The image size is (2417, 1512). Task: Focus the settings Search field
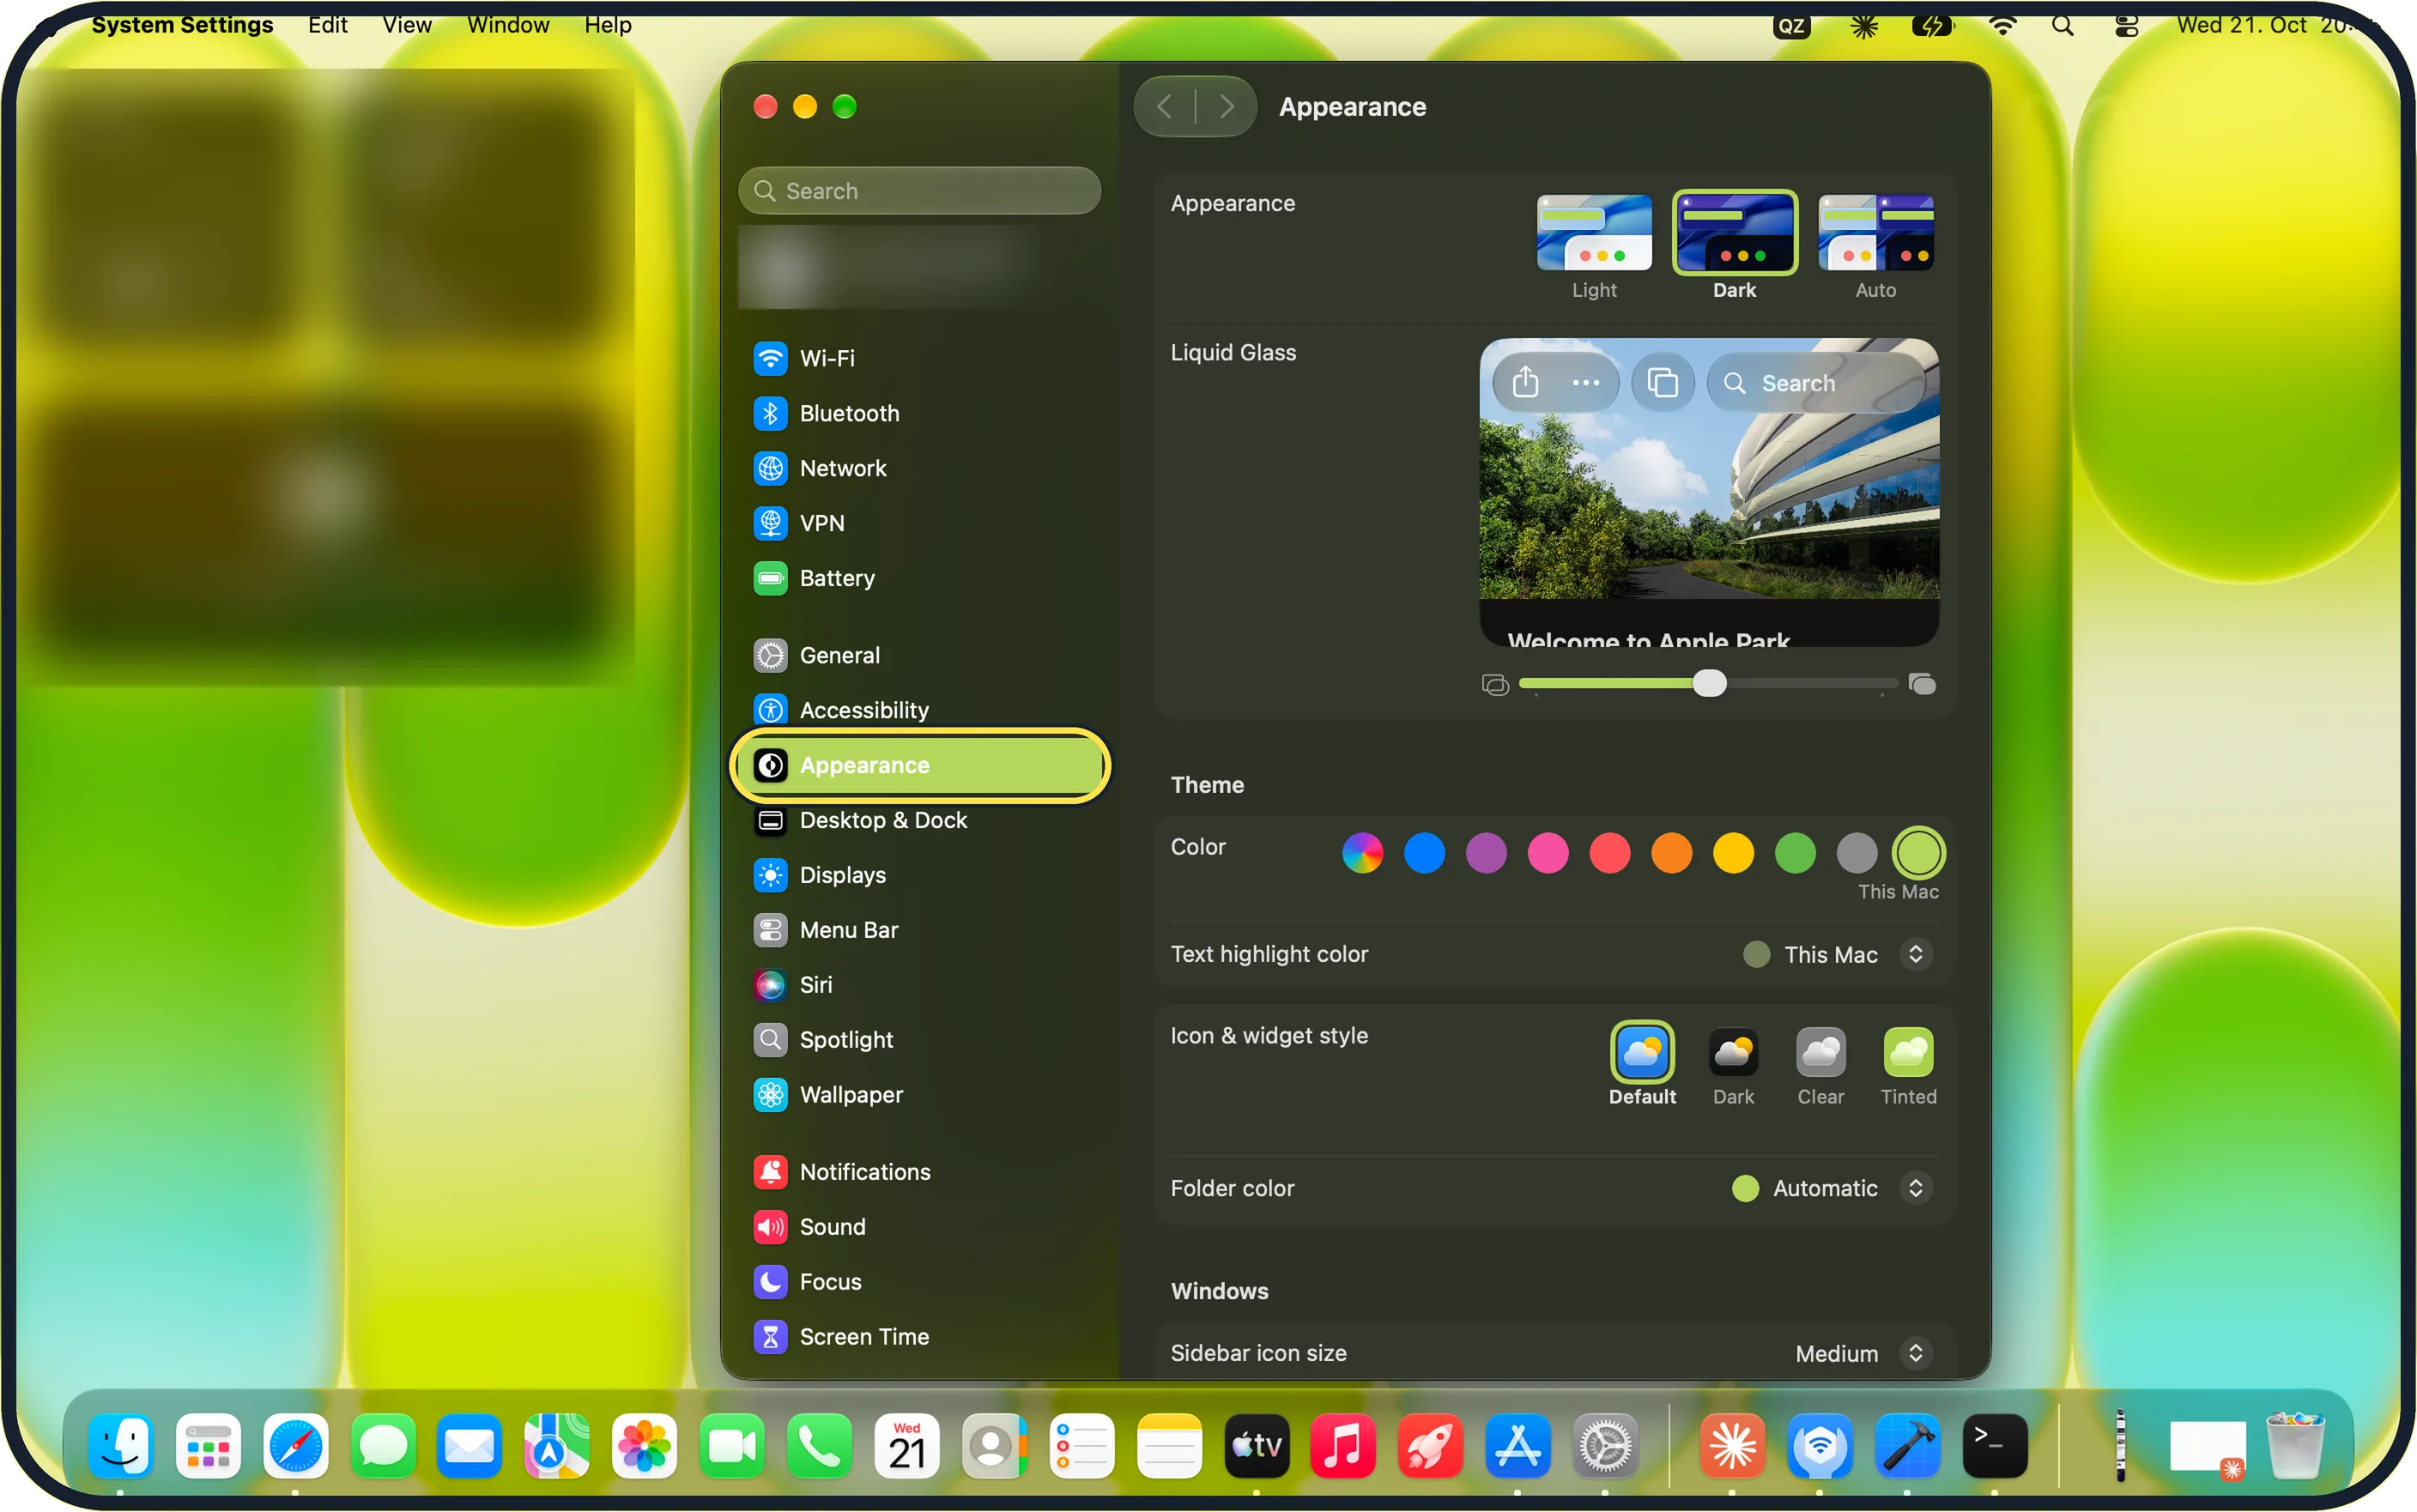coord(919,190)
